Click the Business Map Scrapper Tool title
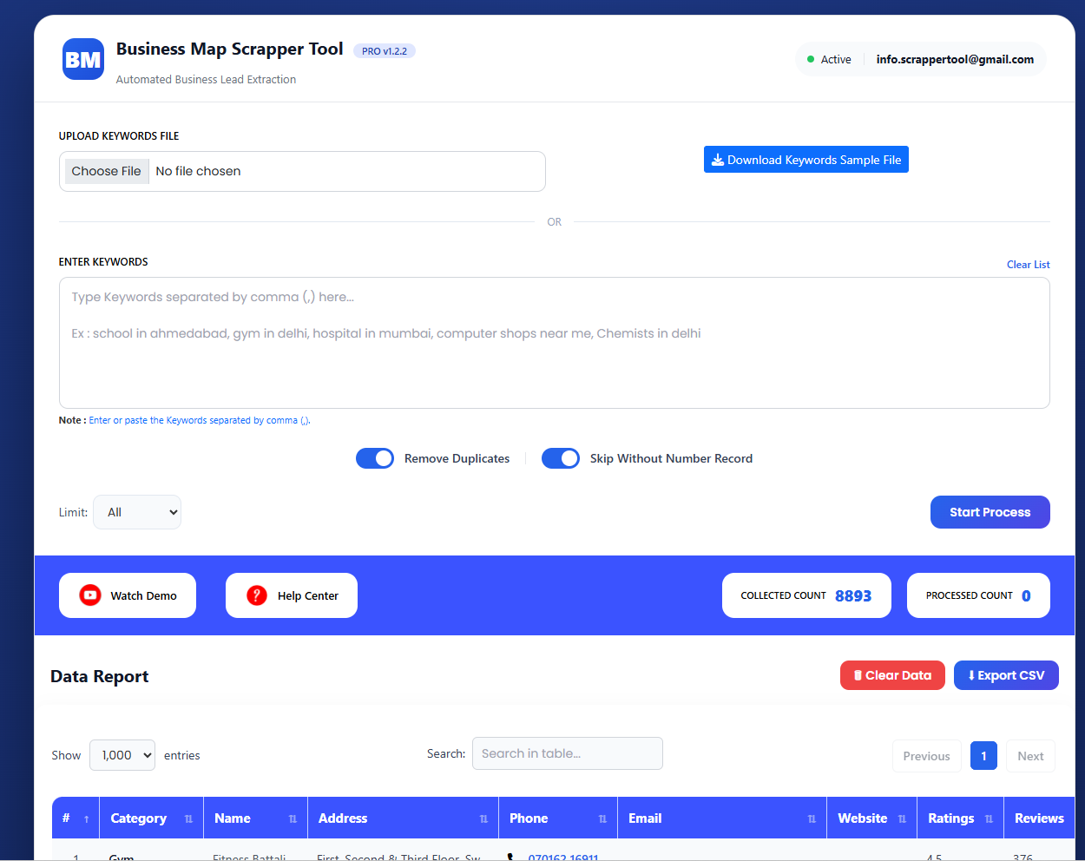Viewport: 1085px width, 861px height. pos(230,49)
